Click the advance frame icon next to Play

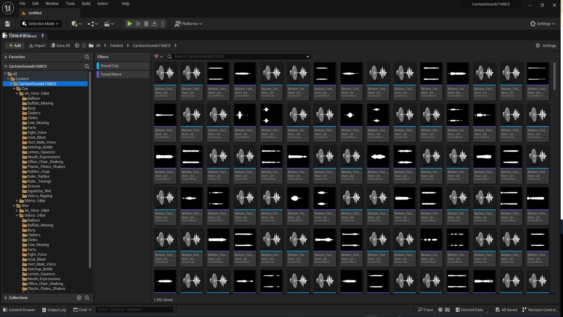coord(138,24)
